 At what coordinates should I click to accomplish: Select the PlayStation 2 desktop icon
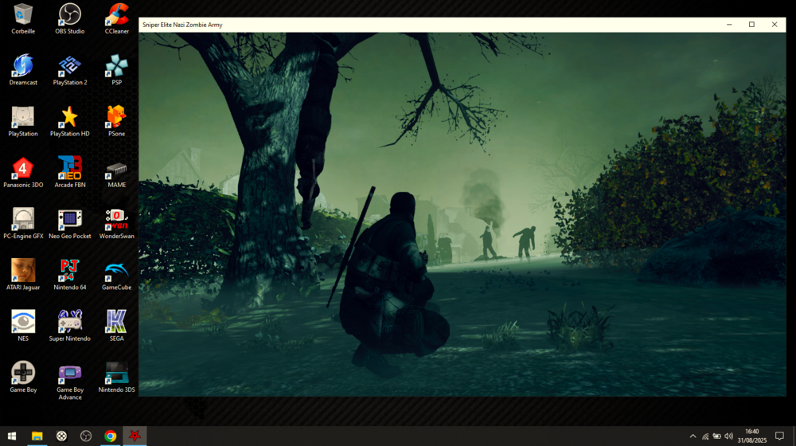coord(70,66)
